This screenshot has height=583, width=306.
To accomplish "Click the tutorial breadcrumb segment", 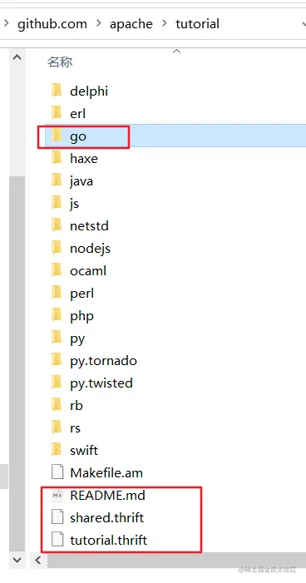I will [x=197, y=24].
